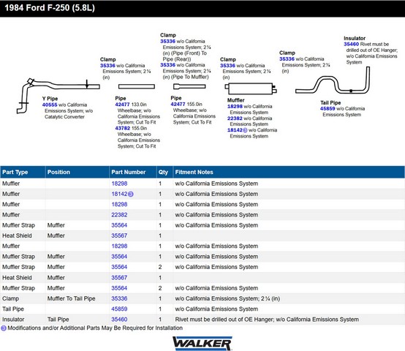Click the Part Number column header
Image resolution: width=405 pixels, height=351 pixels.
pos(133,173)
